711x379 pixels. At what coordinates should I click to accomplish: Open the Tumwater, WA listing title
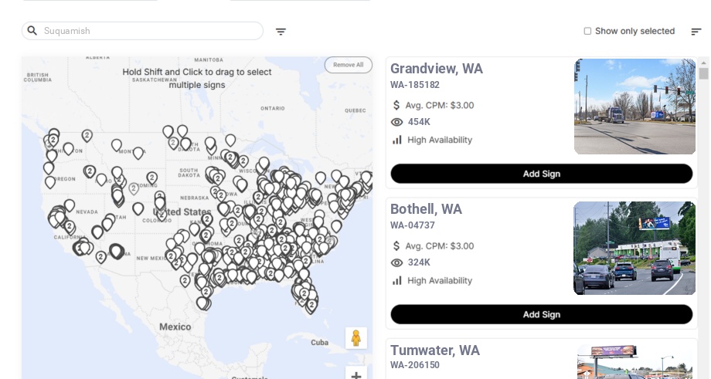[435, 350]
